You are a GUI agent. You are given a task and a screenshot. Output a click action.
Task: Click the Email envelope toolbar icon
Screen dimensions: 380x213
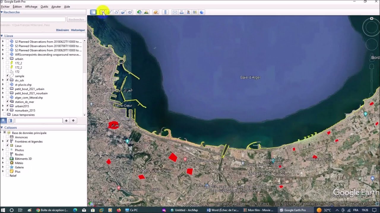(175, 12)
